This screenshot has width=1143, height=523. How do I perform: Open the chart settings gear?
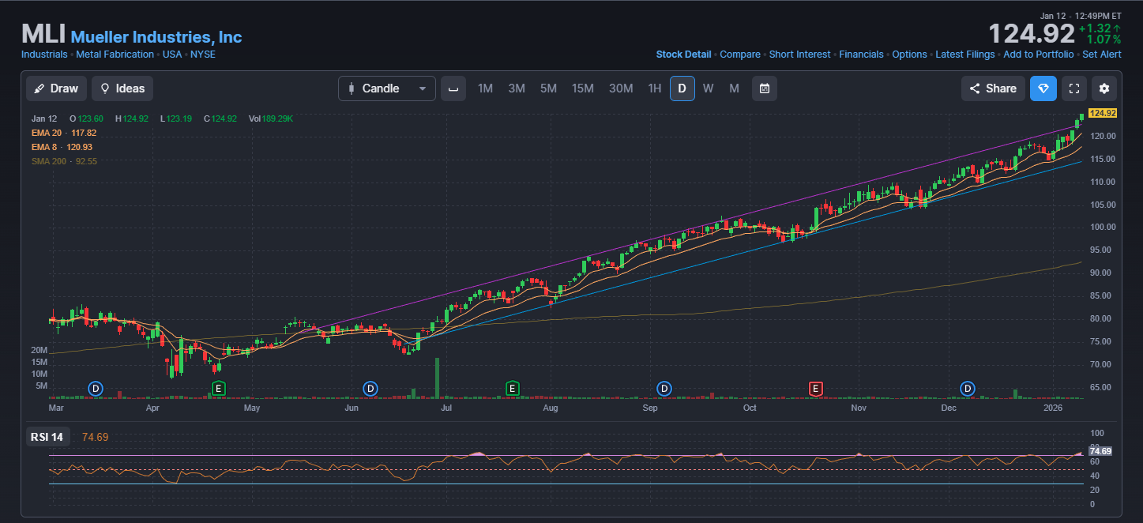click(1104, 88)
